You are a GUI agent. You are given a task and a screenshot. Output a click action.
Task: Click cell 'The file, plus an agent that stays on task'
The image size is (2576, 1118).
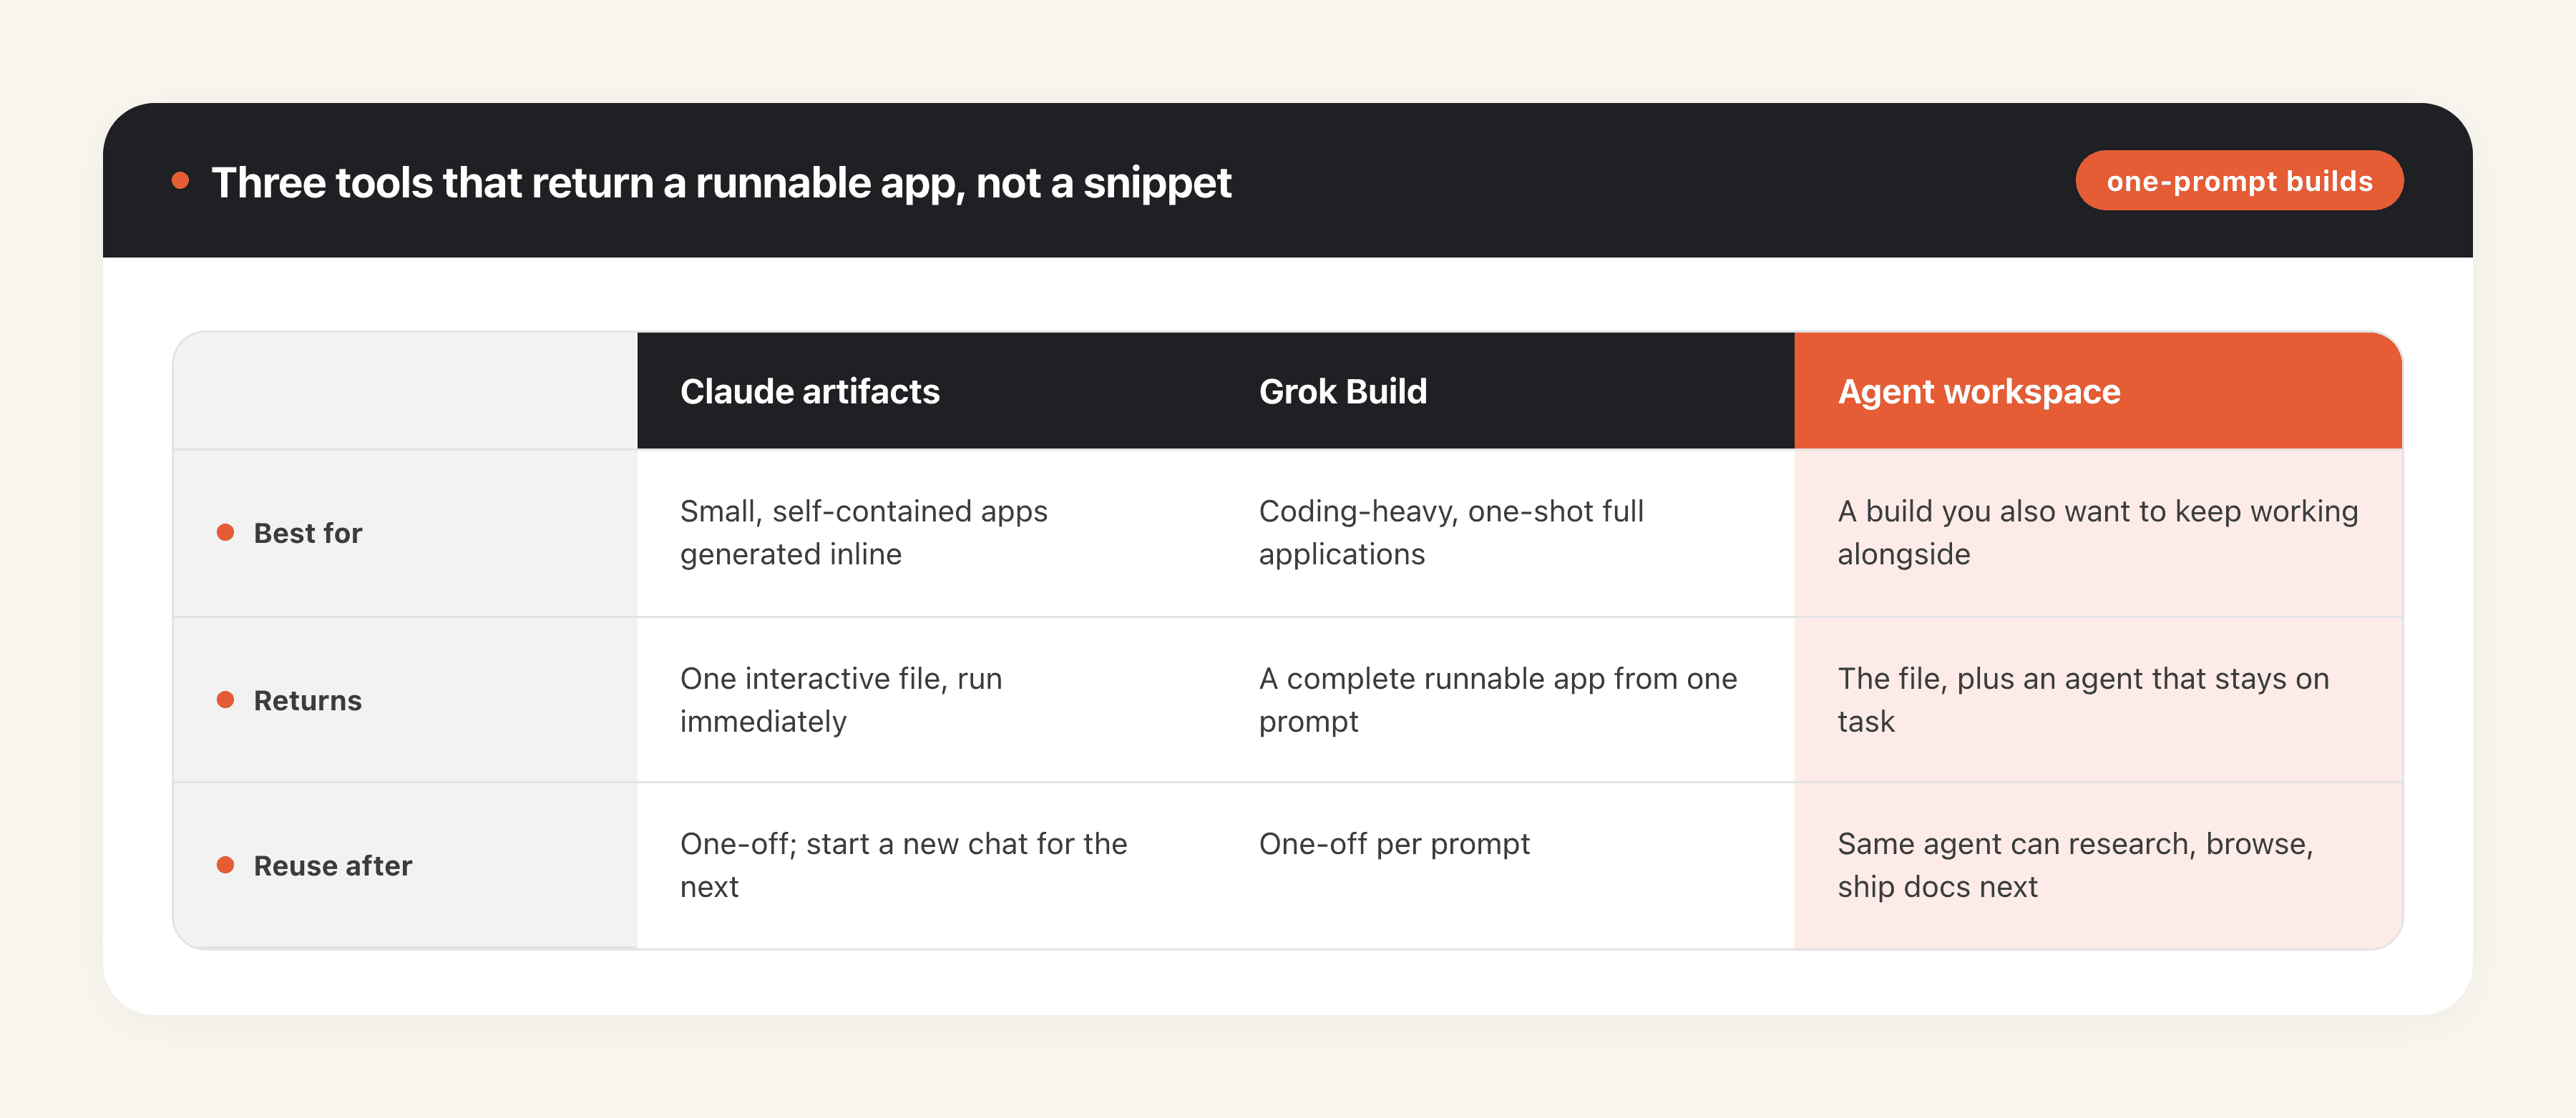click(2098, 700)
